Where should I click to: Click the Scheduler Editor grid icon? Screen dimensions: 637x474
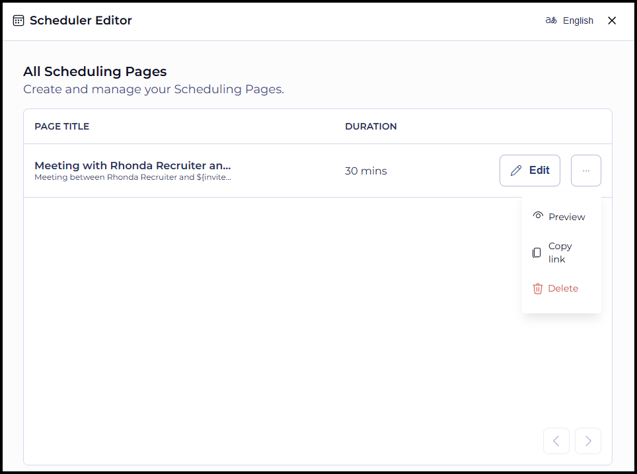point(19,20)
